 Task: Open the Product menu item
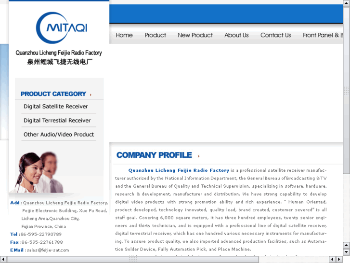pos(156,35)
